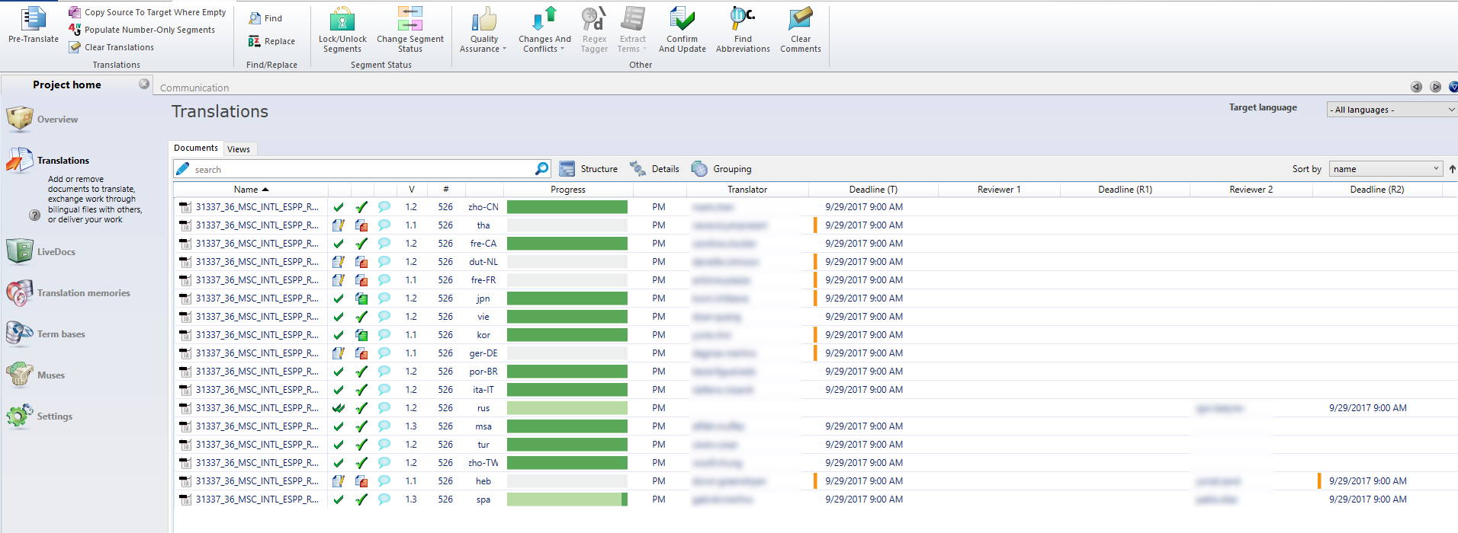Toggle the Structure view button
The image size is (1458, 533).
(x=589, y=169)
